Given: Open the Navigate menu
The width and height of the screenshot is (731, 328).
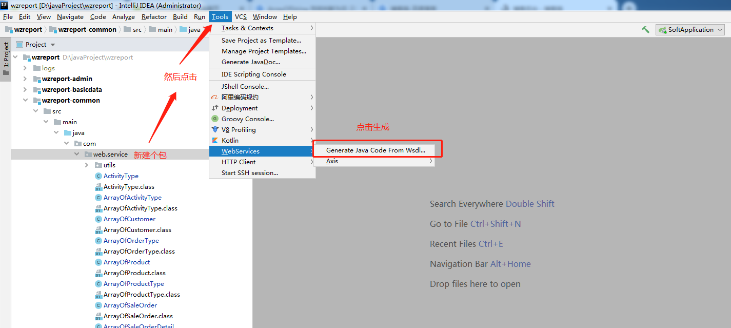Looking at the screenshot, I should pyautogui.click(x=70, y=17).
